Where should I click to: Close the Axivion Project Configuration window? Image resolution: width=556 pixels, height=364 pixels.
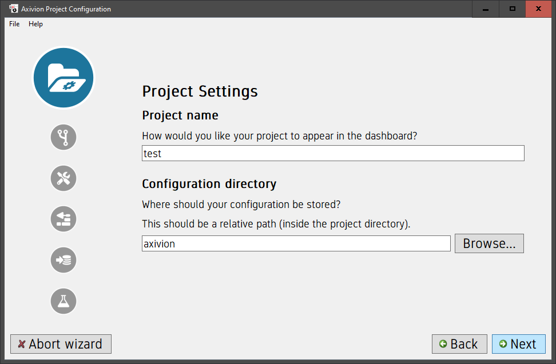[x=538, y=9]
